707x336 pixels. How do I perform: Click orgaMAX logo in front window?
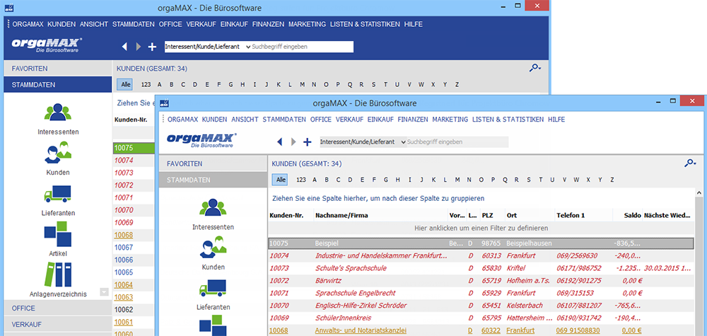[201, 140]
